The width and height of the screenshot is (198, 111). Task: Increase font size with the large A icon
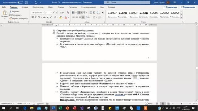(54, 13)
